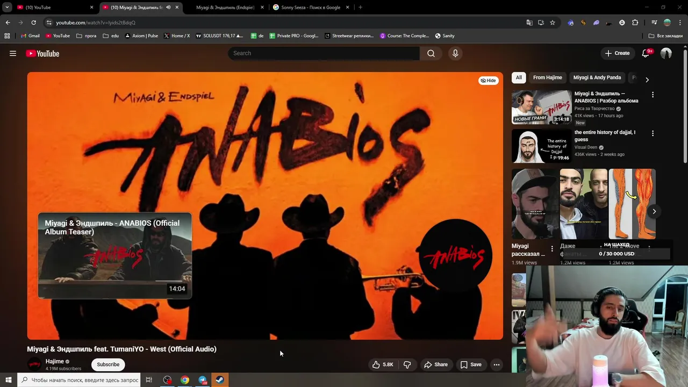Open Task View on the taskbar
The width and height of the screenshot is (688, 387).
149,380
